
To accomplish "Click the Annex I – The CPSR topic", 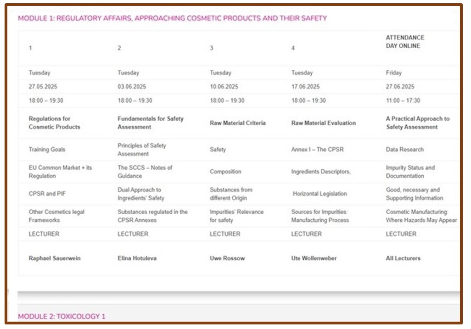I will 317,150.
